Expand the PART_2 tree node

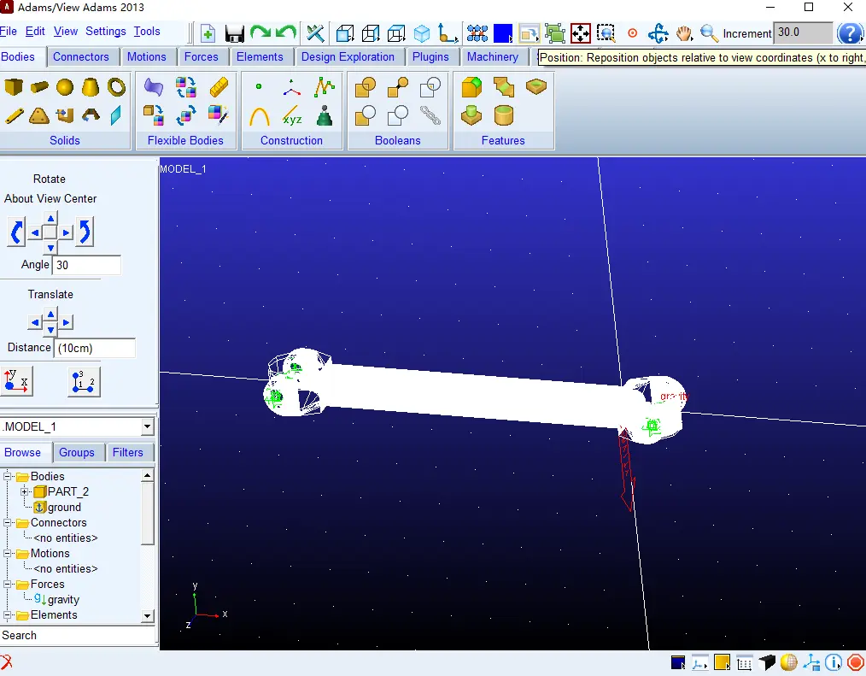[x=25, y=491]
